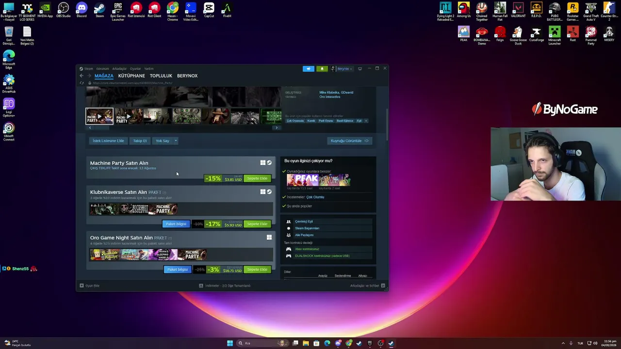Switch to the KÜTÜPHANE tab
Viewport: 621px width, 349px height.
pos(131,76)
